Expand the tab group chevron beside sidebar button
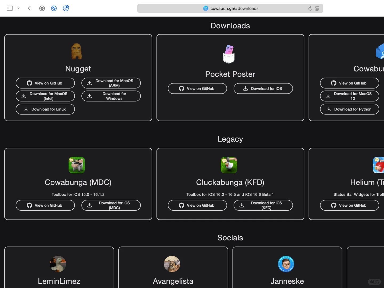This screenshot has width=384, height=288. [19, 8]
